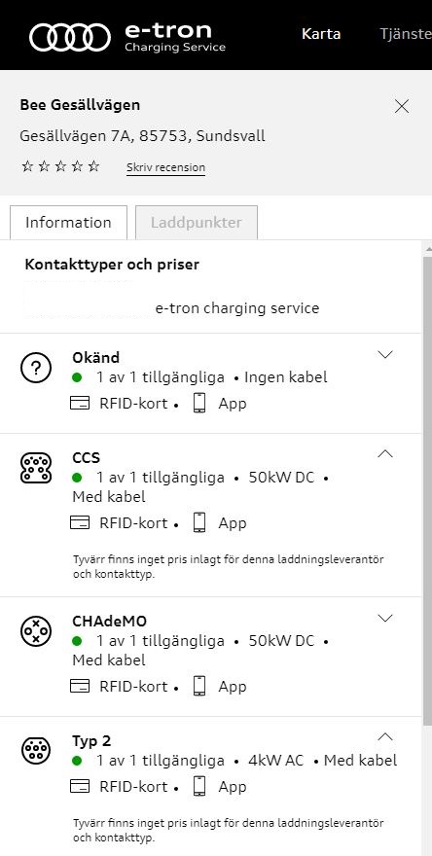Screen dimensions: 432x856
Task: Open Karta in the top menu
Action: coord(321,34)
